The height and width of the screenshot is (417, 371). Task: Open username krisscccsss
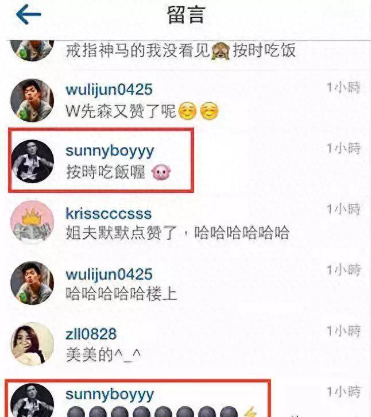pyautogui.click(x=109, y=213)
